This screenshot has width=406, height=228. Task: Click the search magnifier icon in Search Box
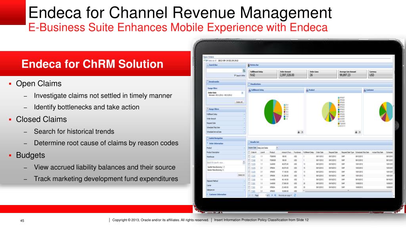(x=244, y=70)
